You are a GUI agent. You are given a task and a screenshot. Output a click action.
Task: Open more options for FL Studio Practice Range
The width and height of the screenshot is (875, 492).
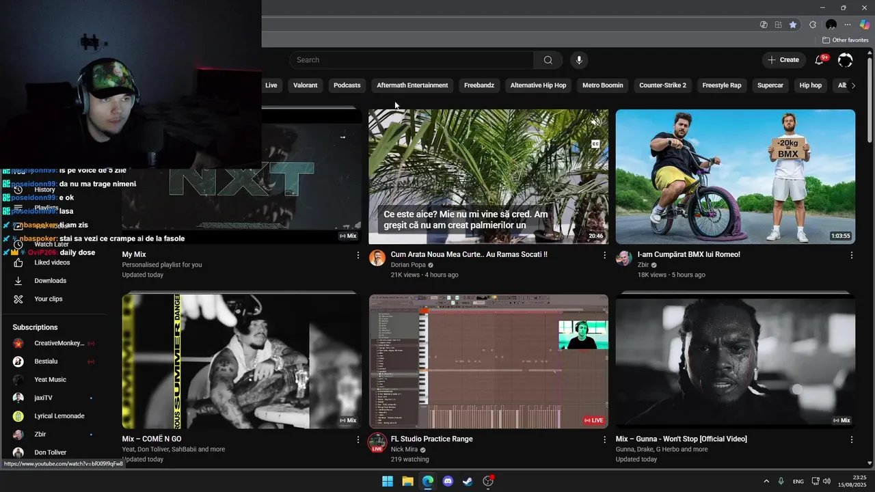[x=604, y=439]
